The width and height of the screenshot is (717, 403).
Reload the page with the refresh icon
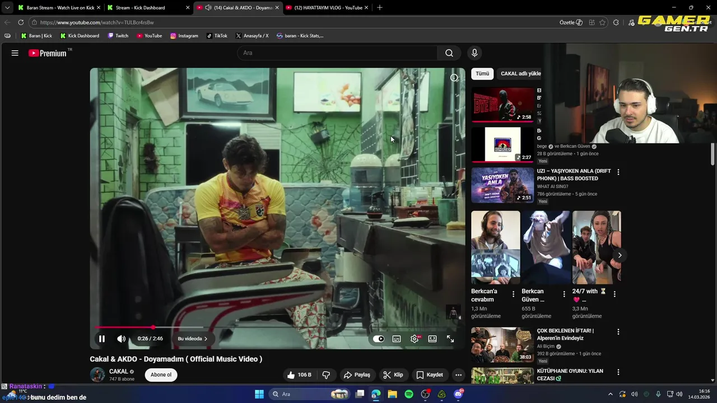21,22
